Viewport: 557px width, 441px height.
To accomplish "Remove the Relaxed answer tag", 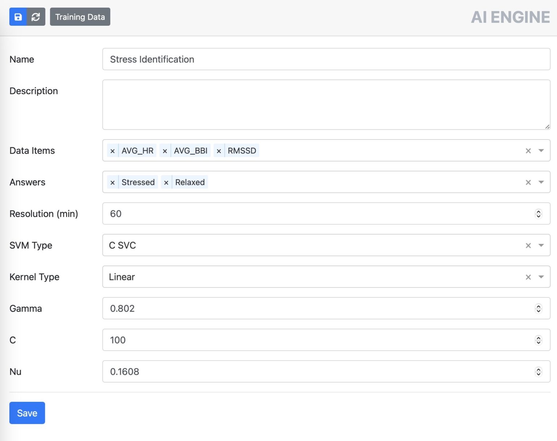I will click(x=166, y=182).
